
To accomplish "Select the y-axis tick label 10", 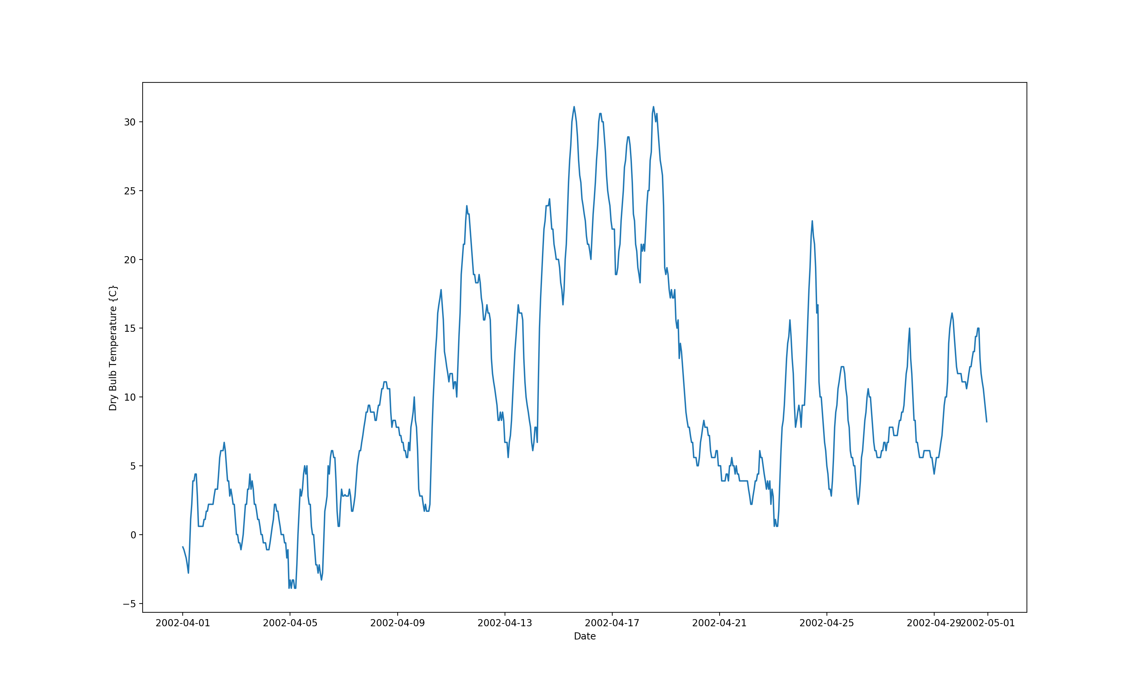I will click(x=130, y=398).
